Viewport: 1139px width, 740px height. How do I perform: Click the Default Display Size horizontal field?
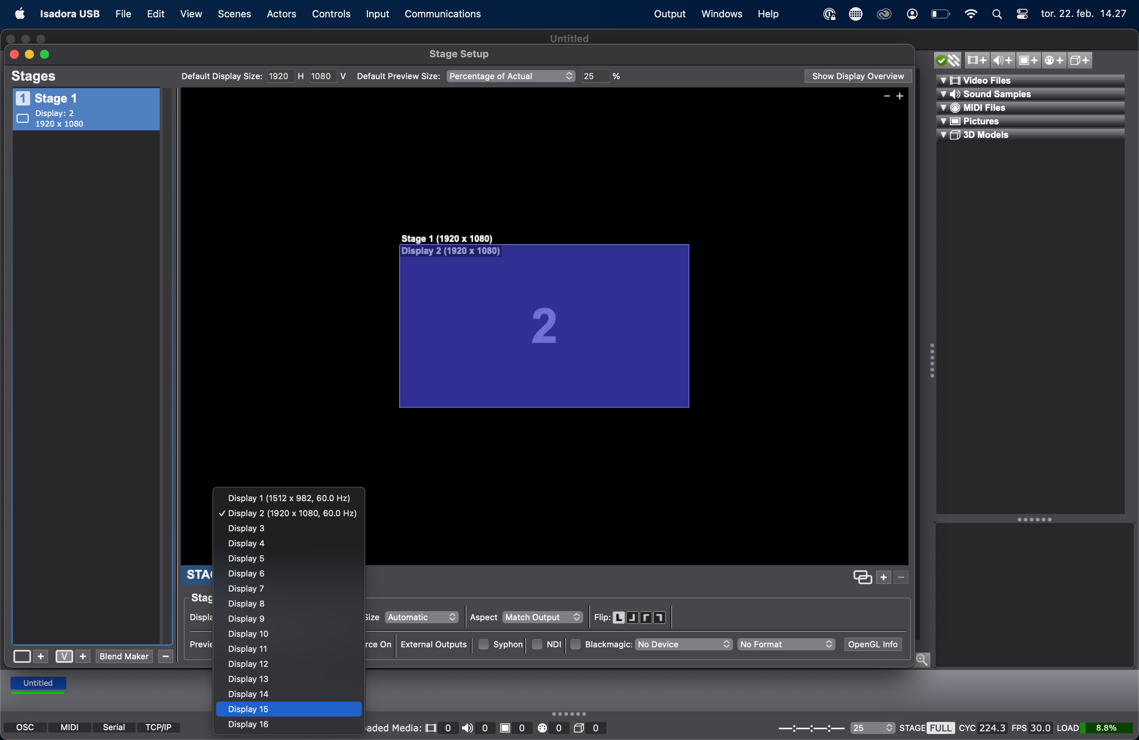pyautogui.click(x=281, y=76)
